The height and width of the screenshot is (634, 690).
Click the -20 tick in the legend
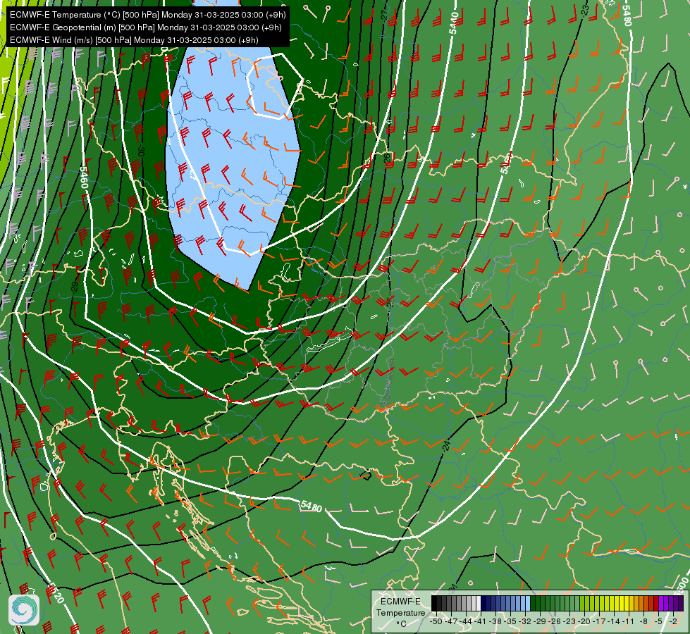point(584,621)
